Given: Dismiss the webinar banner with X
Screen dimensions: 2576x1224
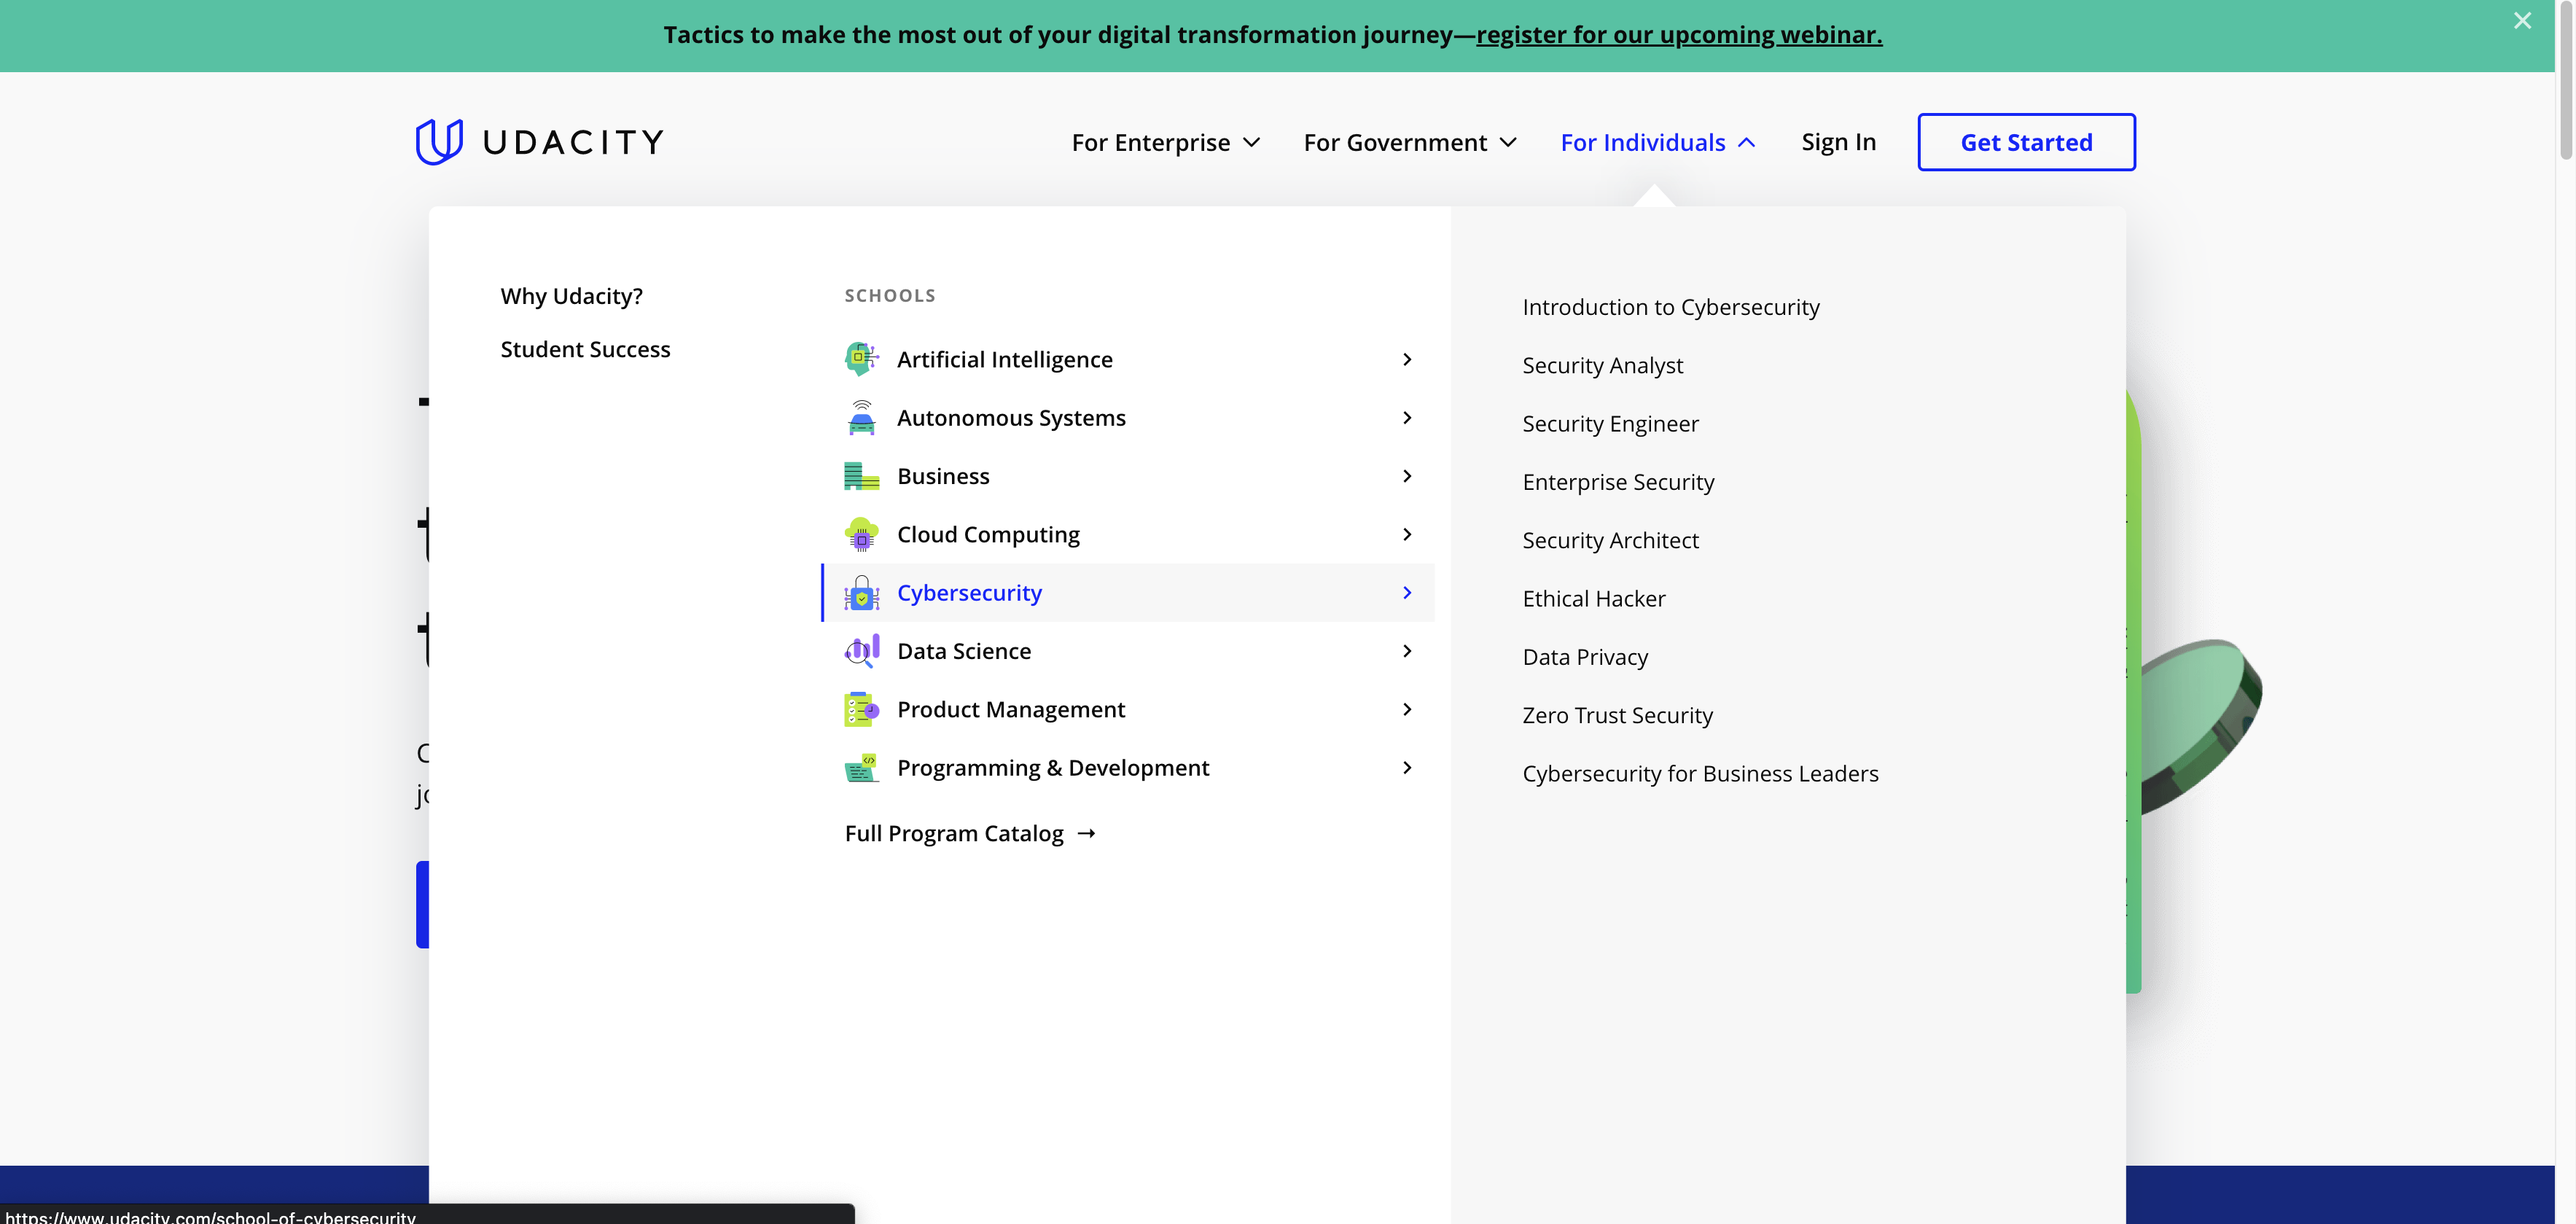Looking at the screenshot, I should click(2522, 21).
